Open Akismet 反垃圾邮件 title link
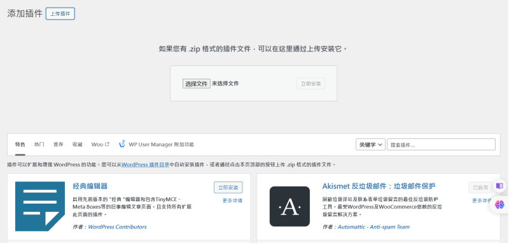509x243 pixels. click(x=379, y=186)
